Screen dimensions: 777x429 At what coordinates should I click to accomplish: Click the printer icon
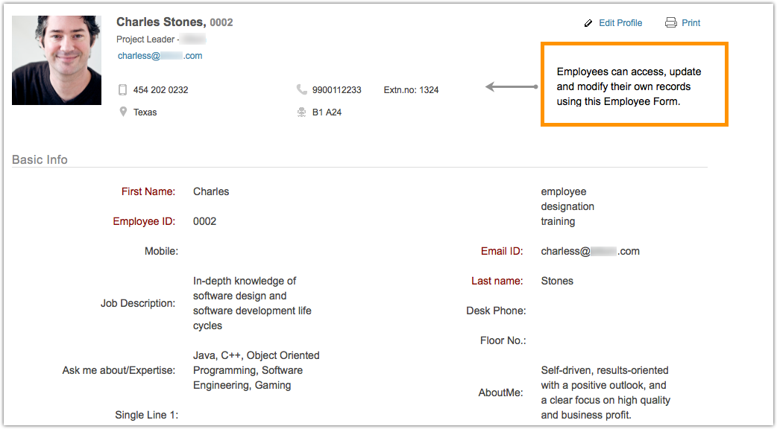670,23
